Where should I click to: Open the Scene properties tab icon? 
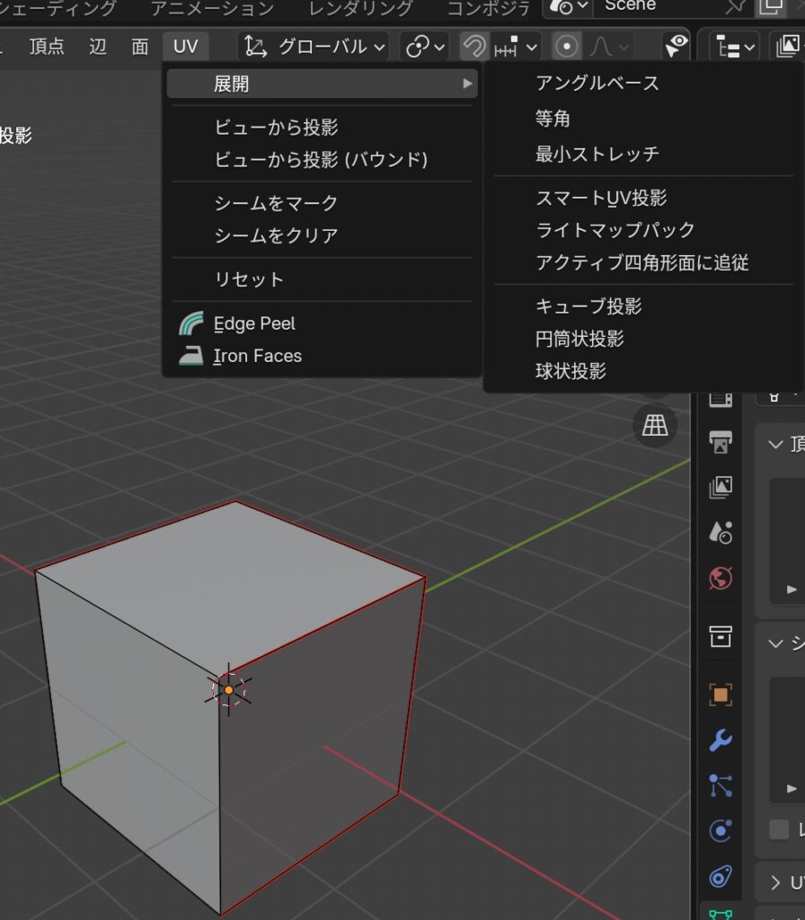[x=720, y=533]
